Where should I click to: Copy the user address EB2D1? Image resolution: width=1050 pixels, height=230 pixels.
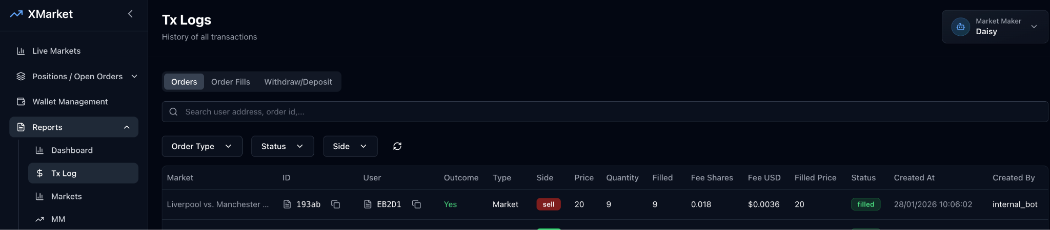pos(417,204)
